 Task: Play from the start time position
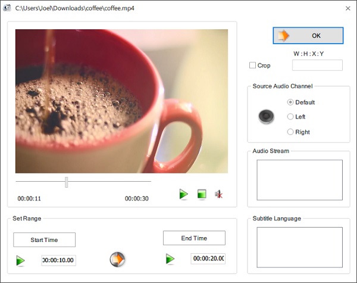click(20, 260)
